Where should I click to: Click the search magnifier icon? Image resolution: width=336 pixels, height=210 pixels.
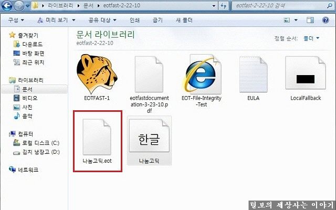pyautogui.click(x=330, y=6)
